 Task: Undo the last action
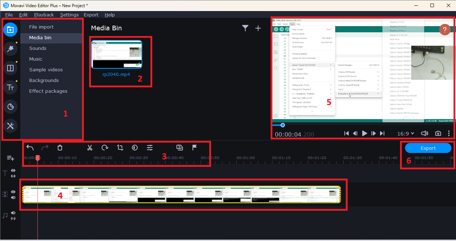[30, 147]
